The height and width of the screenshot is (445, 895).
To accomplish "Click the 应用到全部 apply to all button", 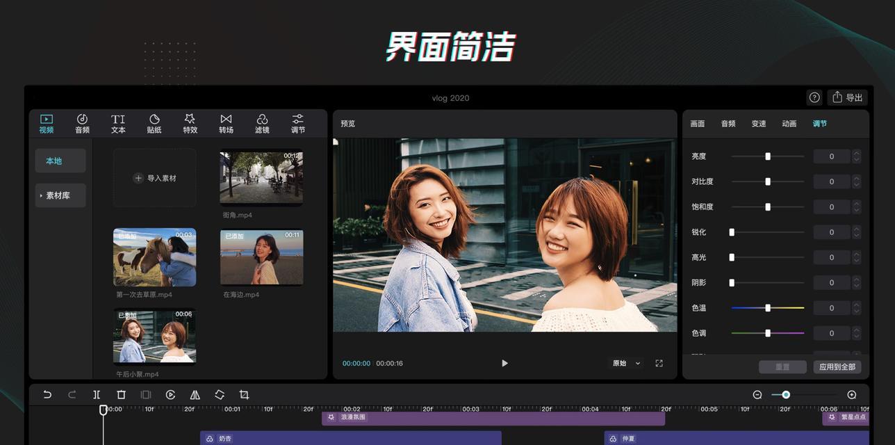I will [x=837, y=366].
